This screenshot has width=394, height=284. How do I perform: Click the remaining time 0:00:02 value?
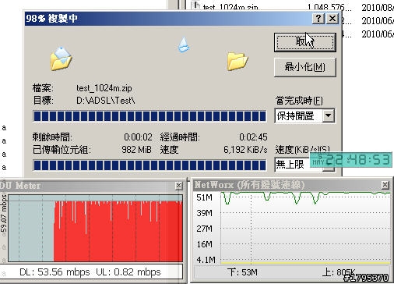click(x=138, y=137)
